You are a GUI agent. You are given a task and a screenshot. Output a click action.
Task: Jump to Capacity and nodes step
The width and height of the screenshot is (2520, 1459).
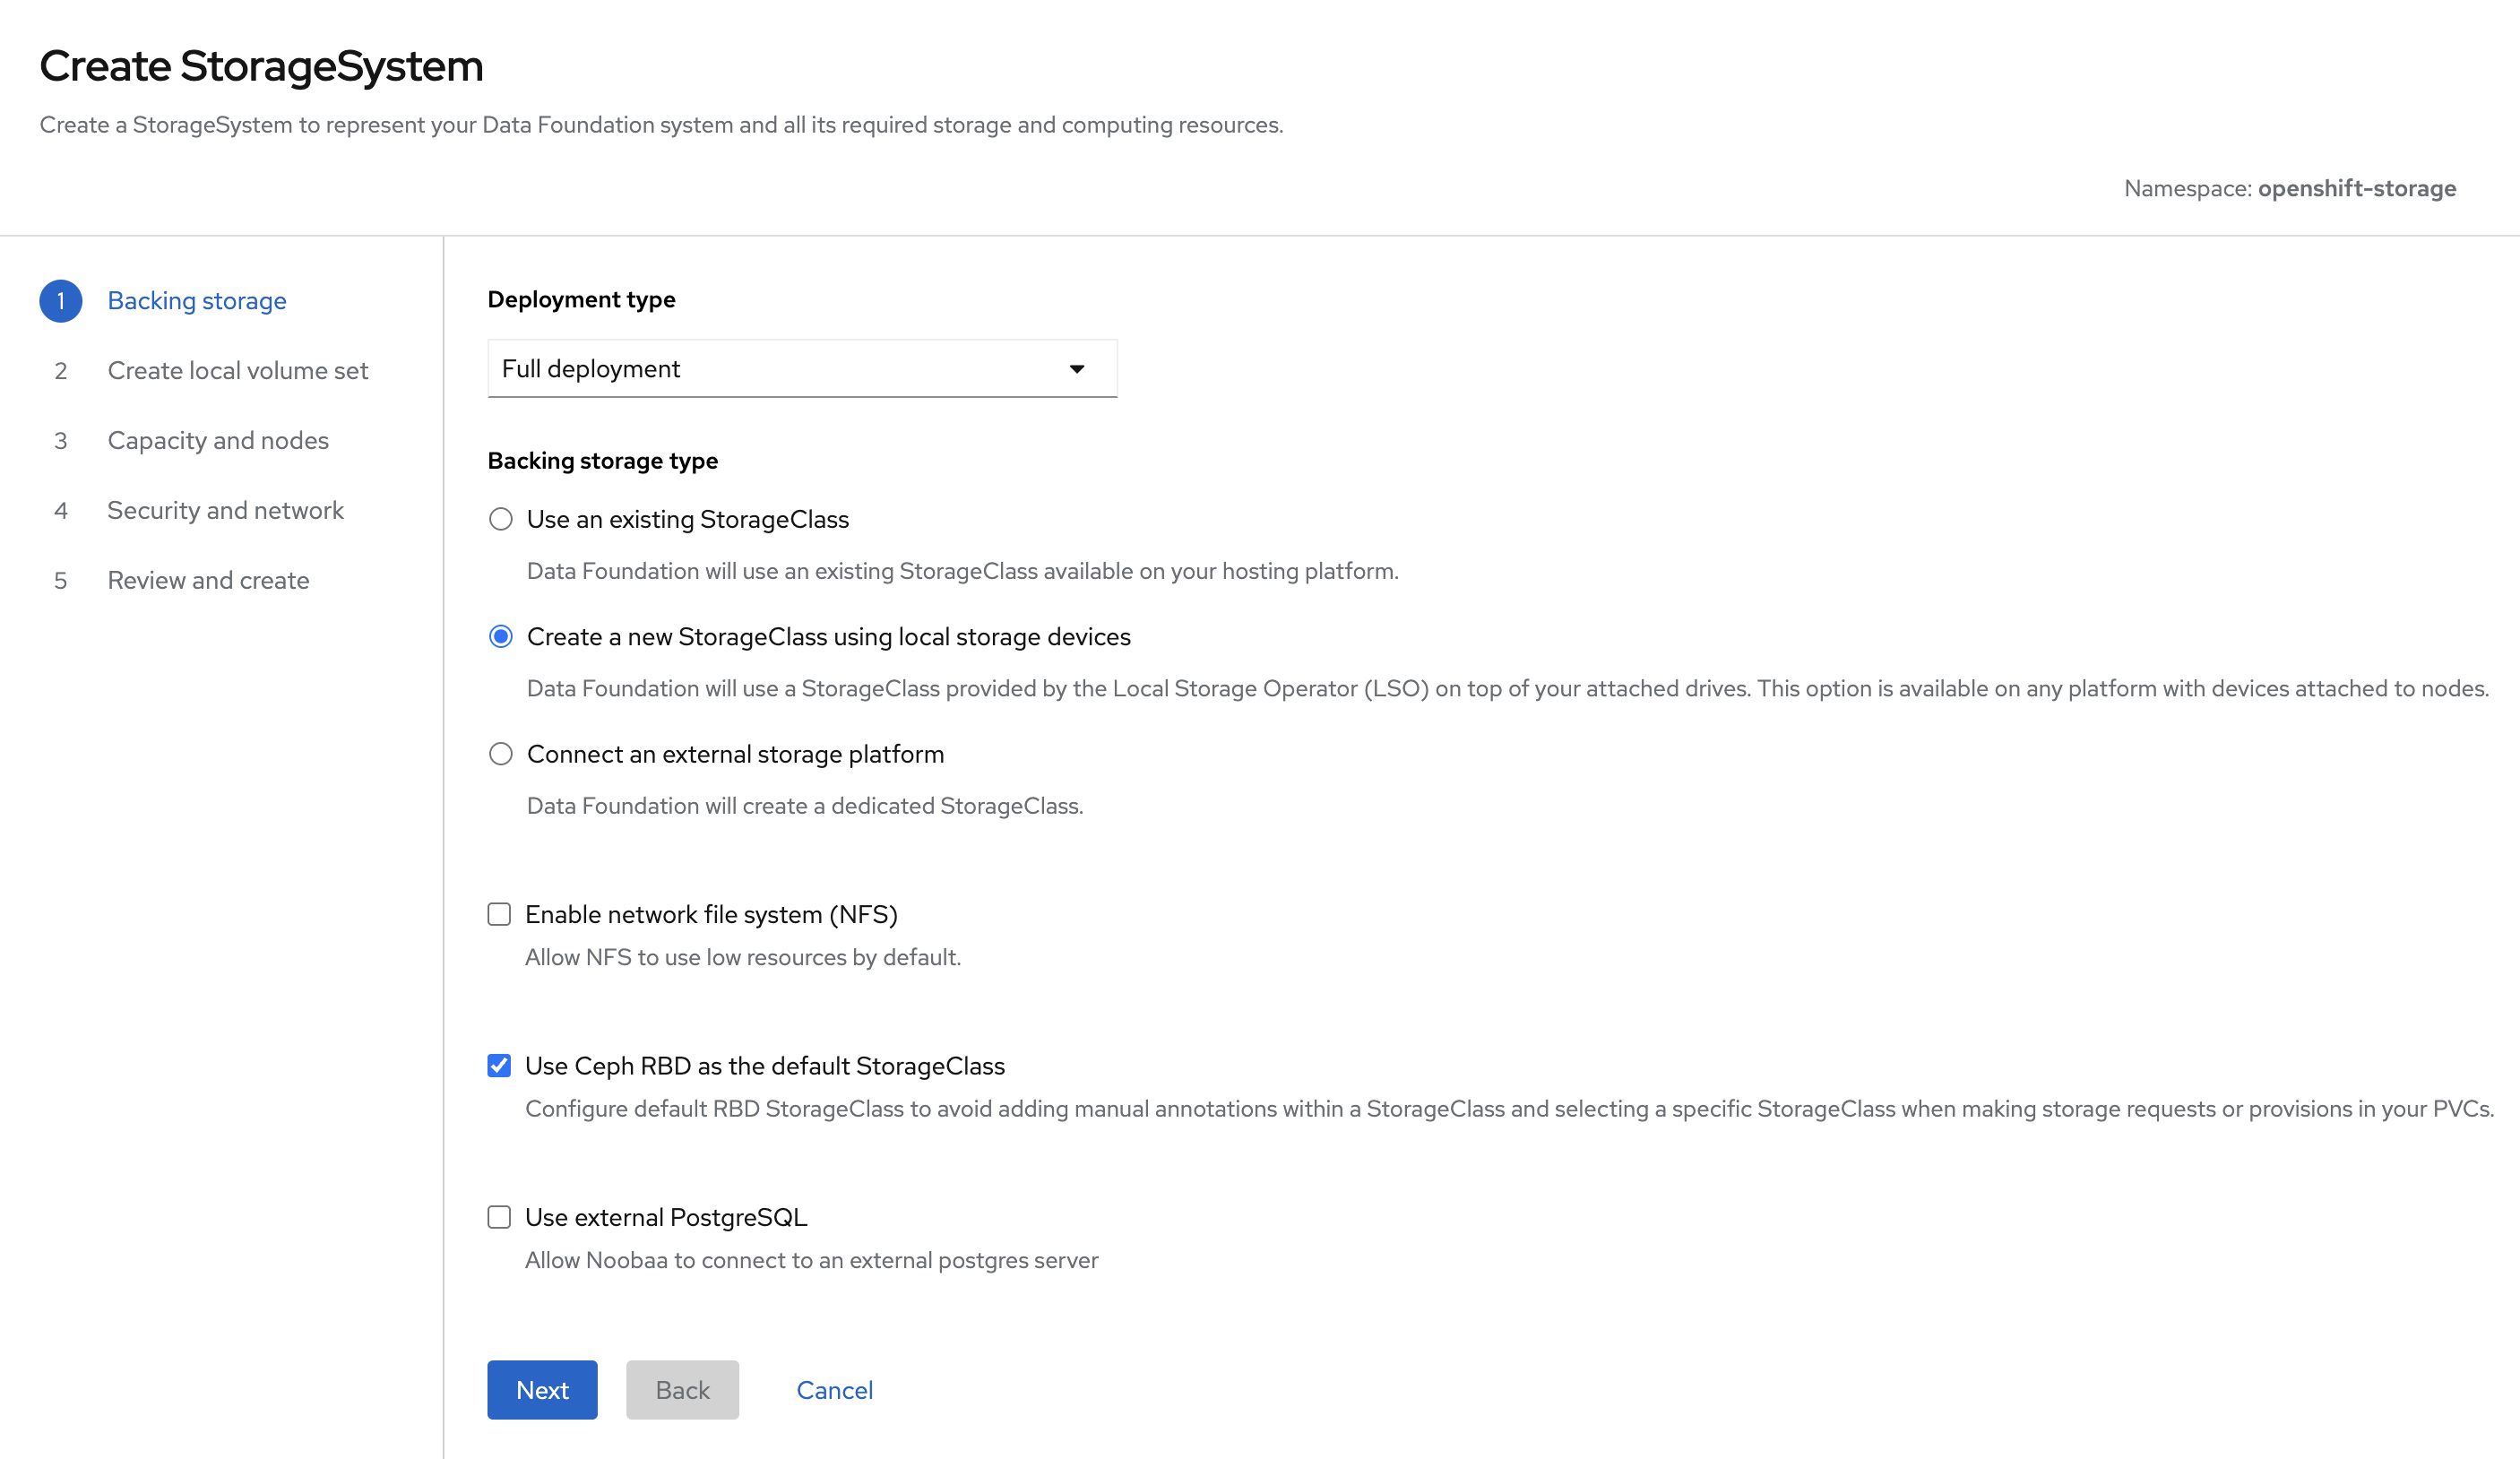tap(218, 441)
